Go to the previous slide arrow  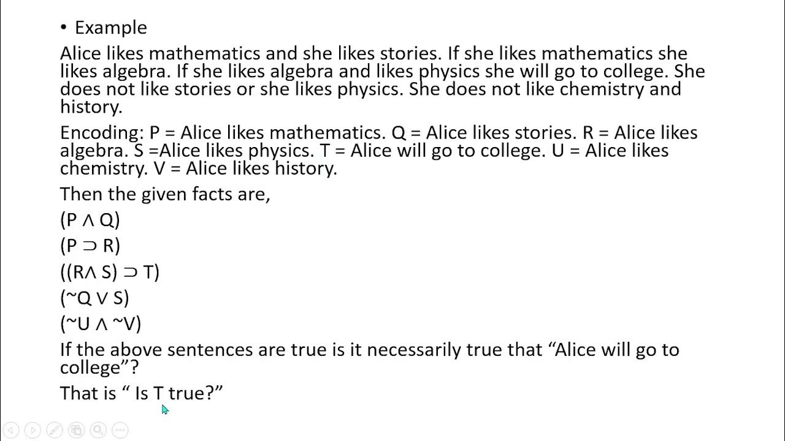[10, 430]
